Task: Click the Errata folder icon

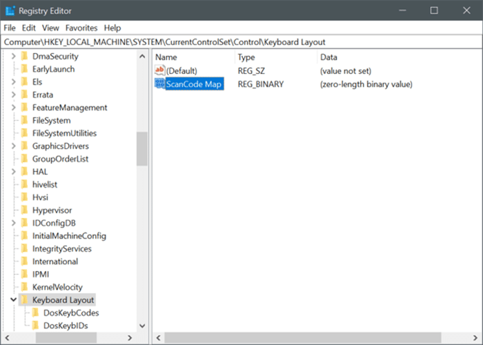Action: pyautogui.click(x=24, y=95)
